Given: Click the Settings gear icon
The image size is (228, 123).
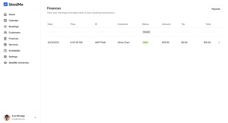Looking at the screenshot, I should tap(5, 57).
